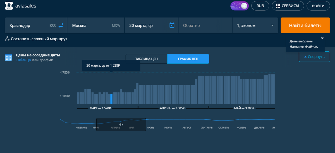Click the Март — 1 528₽ label
Image resolution: width=335 pixels, height=153 pixels.
pyautogui.click(x=100, y=108)
